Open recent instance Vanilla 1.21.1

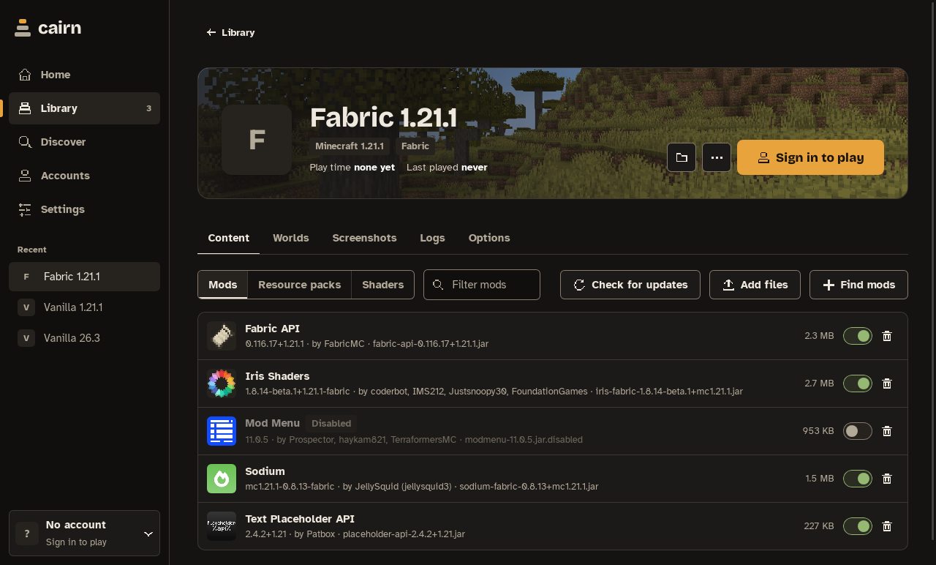tap(84, 307)
